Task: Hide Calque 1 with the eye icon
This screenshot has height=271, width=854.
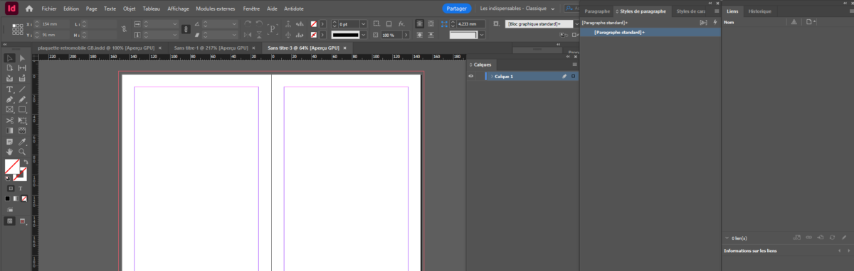Action: 470,76
